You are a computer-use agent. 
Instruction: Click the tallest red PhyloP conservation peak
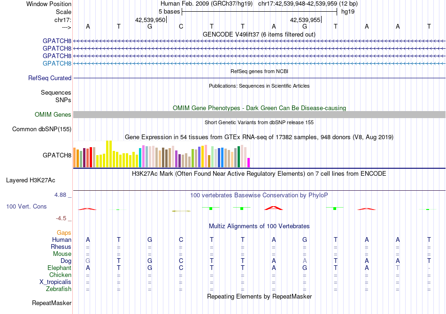pyautogui.click(x=274, y=208)
